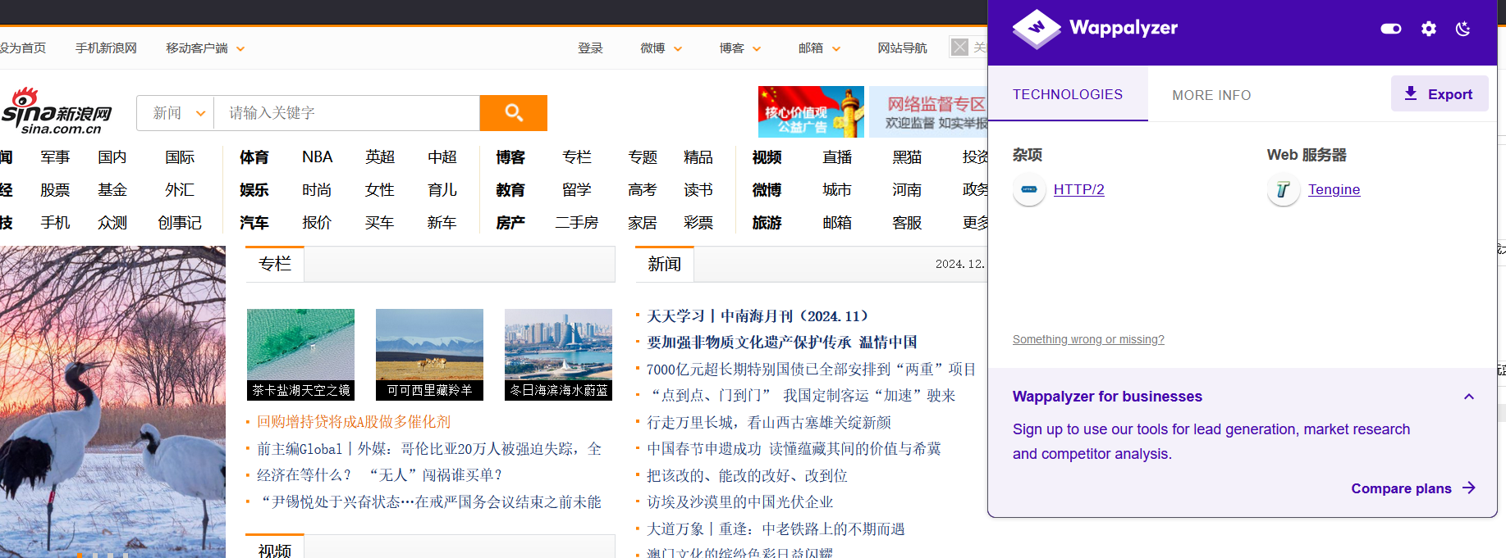1506x558 pixels.
Task: Click the 新闻 section header
Action: (x=665, y=264)
